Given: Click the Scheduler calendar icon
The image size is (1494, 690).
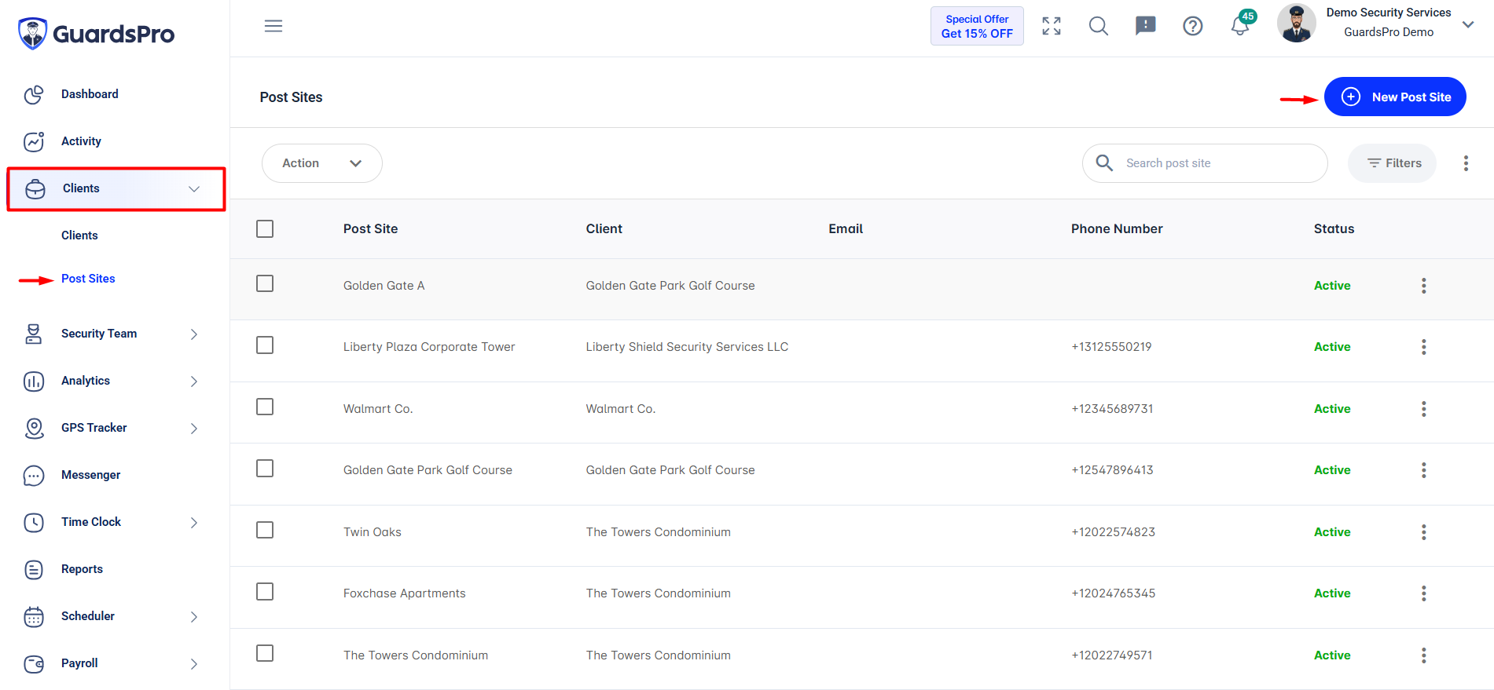Looking at the screenshot, I should pyautogui.click(x=34, y=616).
